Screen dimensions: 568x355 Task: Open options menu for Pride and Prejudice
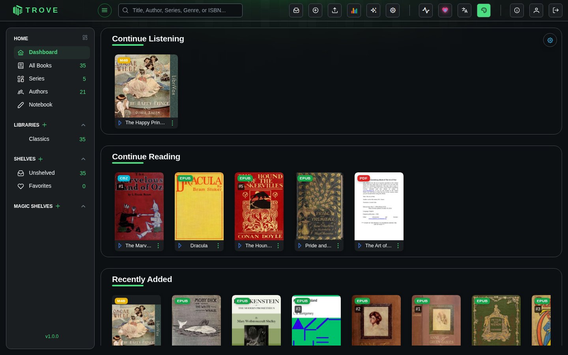pyautogui.click(x=338, y=246)
